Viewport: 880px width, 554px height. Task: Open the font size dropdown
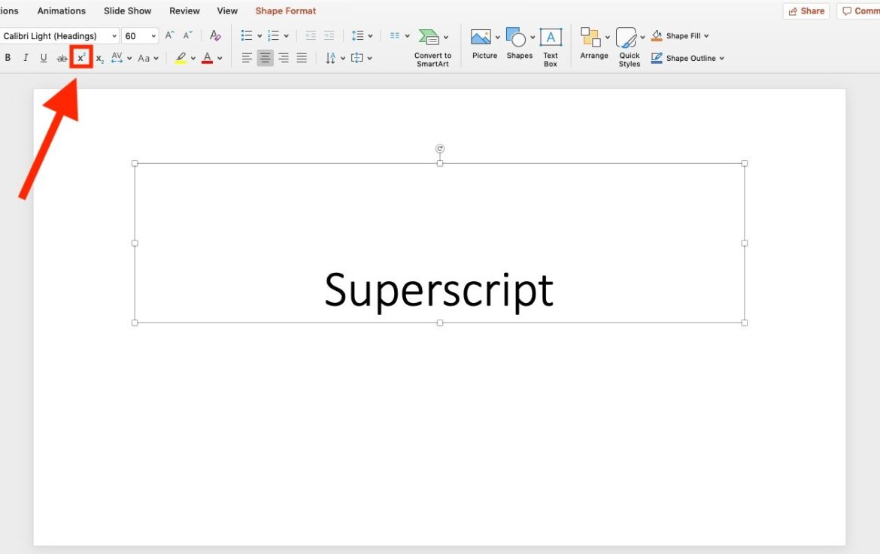[x=153, y=36]
